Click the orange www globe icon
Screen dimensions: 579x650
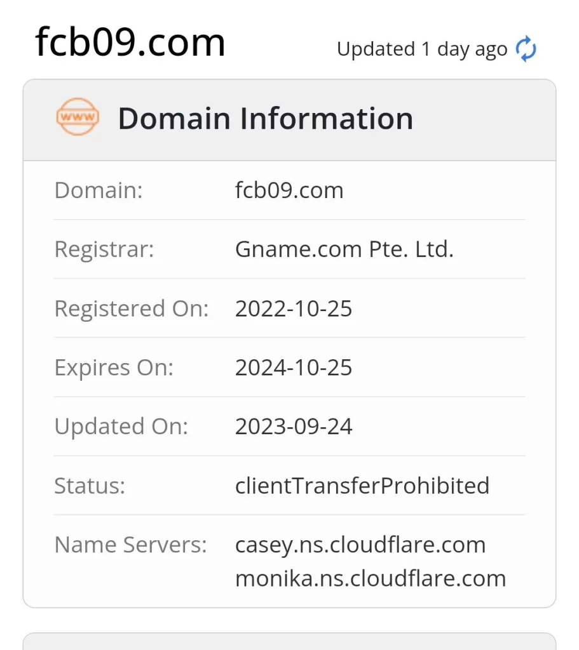point(78,117)
